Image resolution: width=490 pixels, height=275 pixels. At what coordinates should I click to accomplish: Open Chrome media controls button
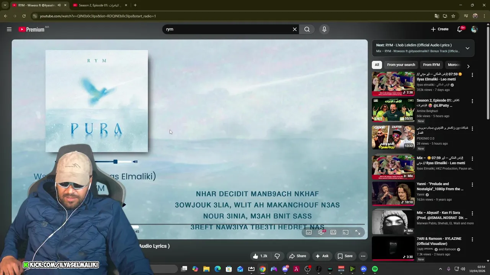[x=466, y=16]
